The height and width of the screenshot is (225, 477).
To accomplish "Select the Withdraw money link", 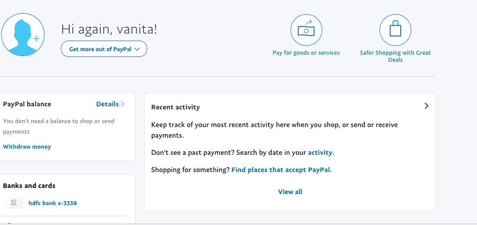I will pyautogui.click(x=27, y=146).
